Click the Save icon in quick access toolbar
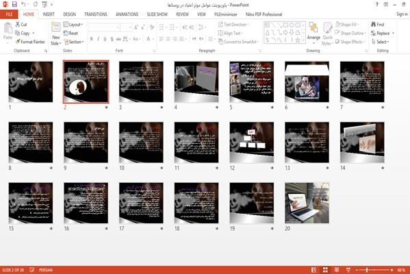The height and width of the screenshot is (274, 410). [14, 4]
